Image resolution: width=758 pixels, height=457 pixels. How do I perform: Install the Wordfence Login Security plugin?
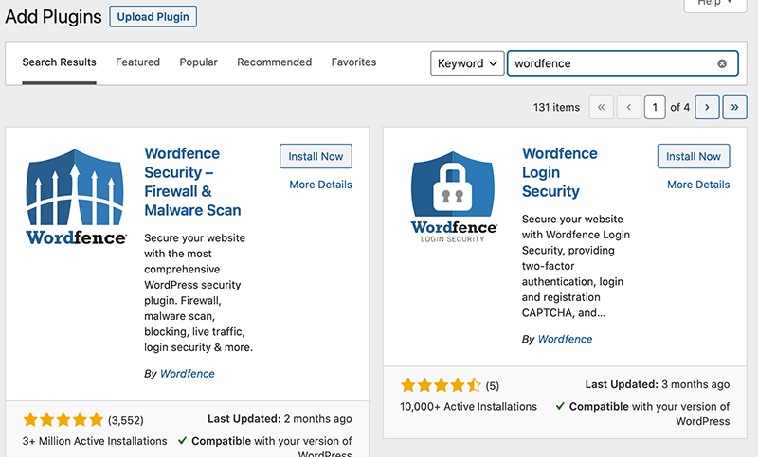694,156
